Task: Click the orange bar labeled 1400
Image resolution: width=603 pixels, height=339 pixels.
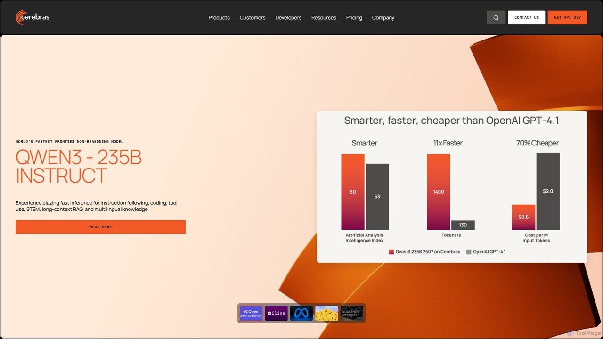Action: pos(439,192)
